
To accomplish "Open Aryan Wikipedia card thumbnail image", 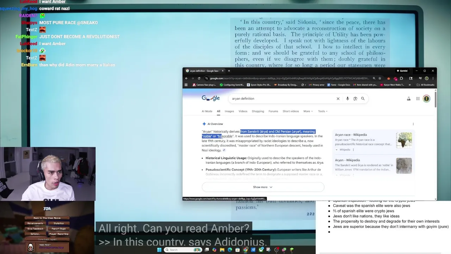I will [x=404, y=165].
